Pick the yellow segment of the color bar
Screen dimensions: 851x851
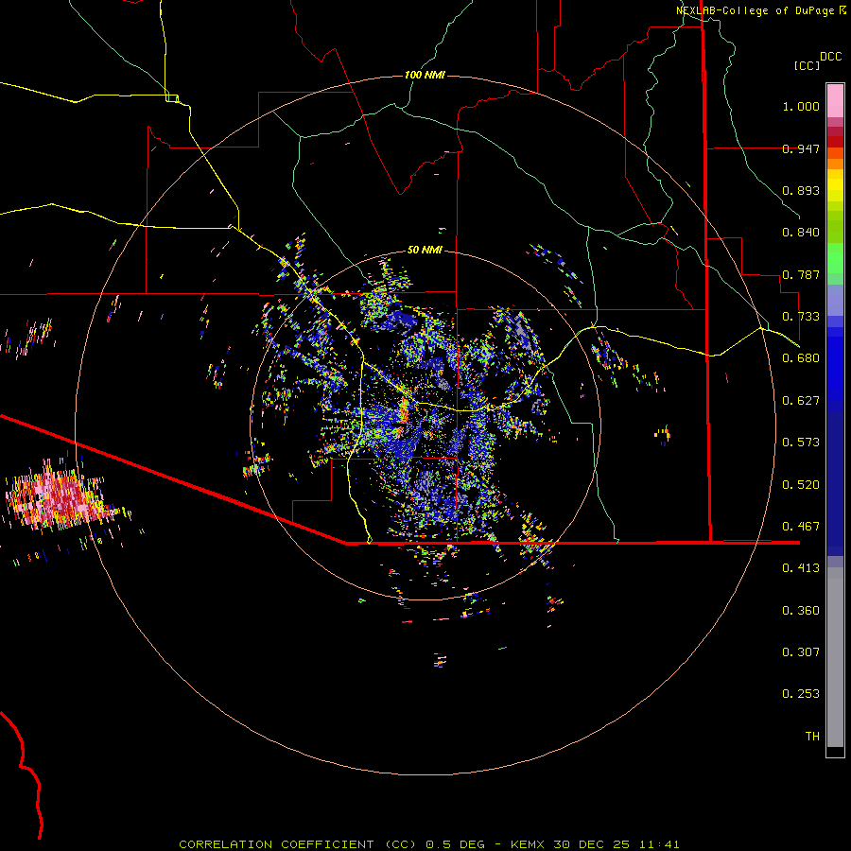(835, 185)
